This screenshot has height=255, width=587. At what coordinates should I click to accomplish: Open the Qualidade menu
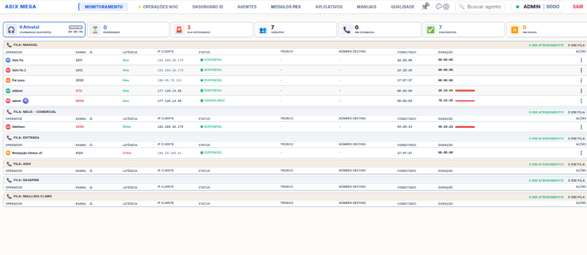click(x=402, y=7)
